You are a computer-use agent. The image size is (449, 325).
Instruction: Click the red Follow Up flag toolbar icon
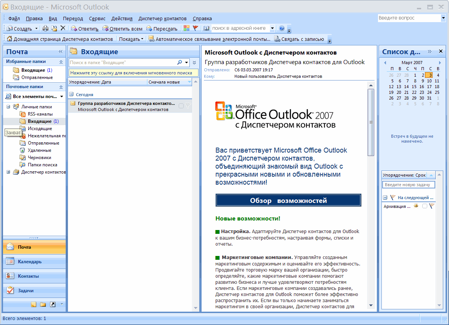pyautogui.click(x=195, y=28)
